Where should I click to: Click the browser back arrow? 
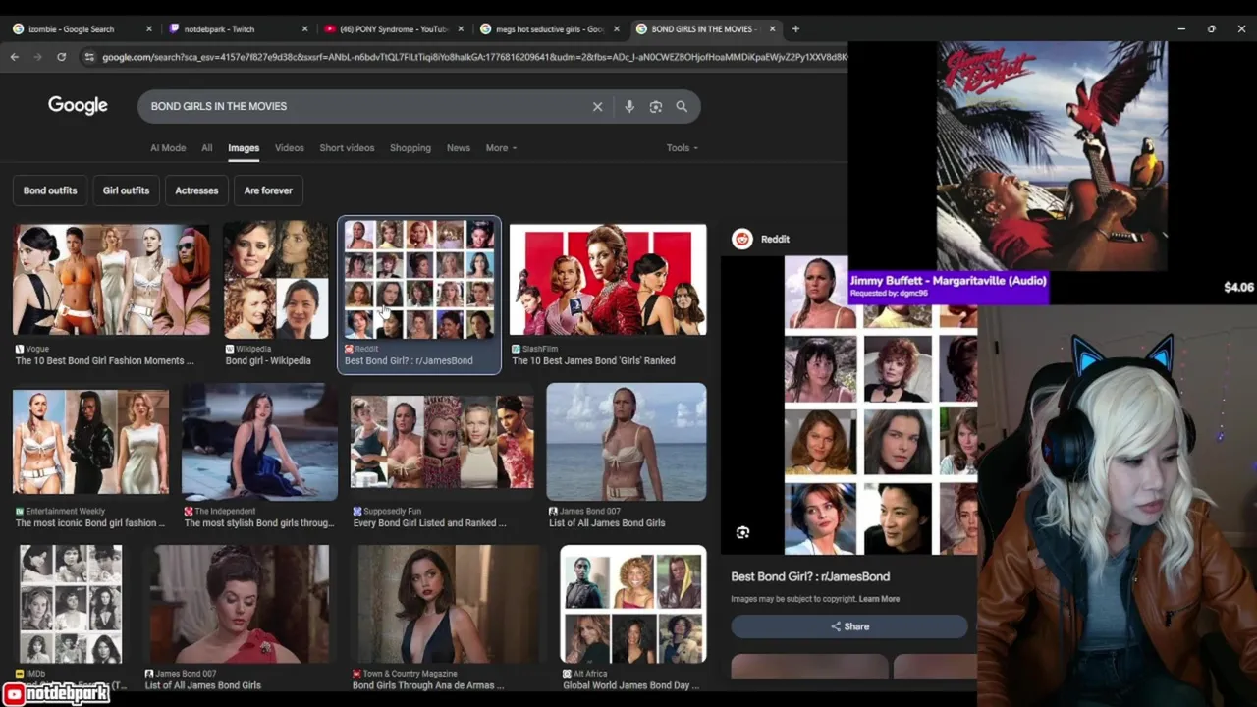pos(15,57)
